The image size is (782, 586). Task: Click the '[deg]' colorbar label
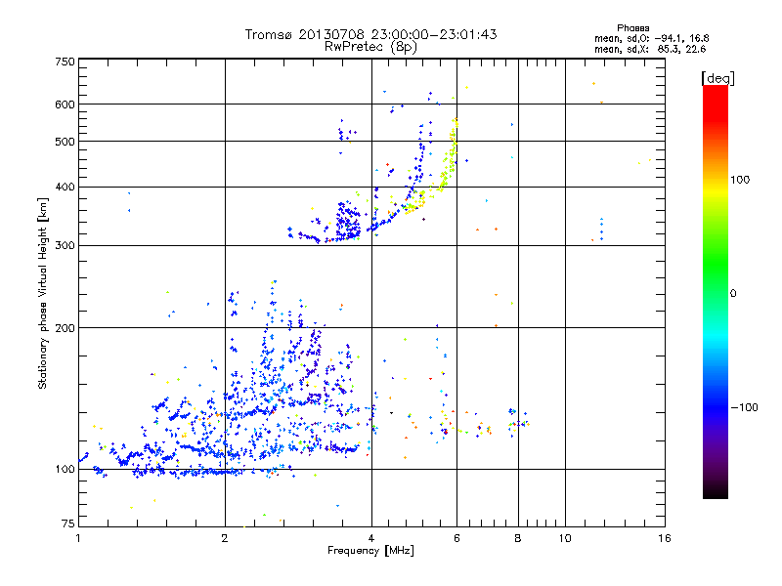tap(717, 79)
